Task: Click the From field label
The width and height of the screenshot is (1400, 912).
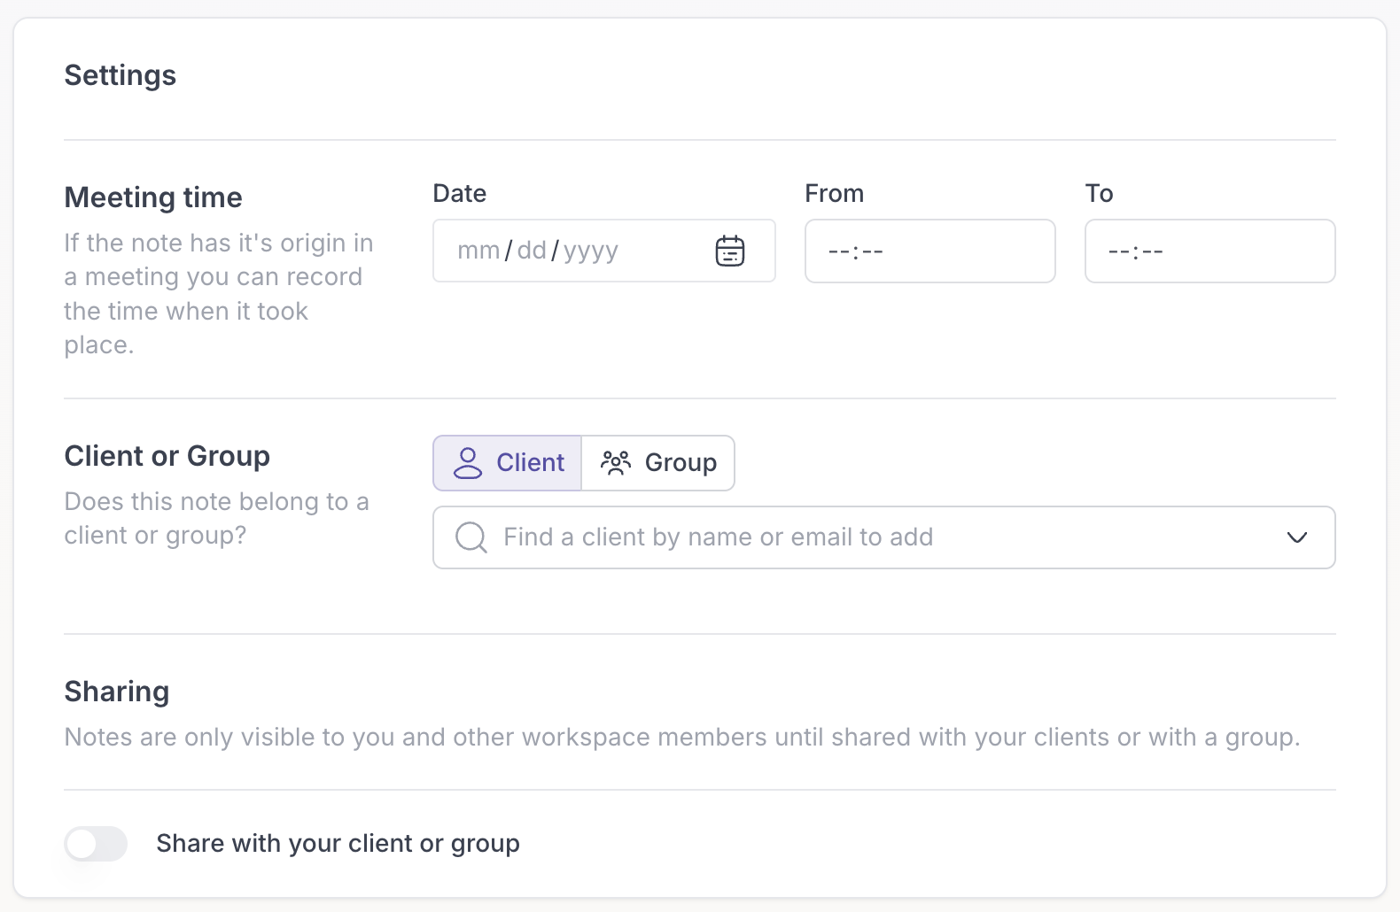Action: [x=834, y=194]
